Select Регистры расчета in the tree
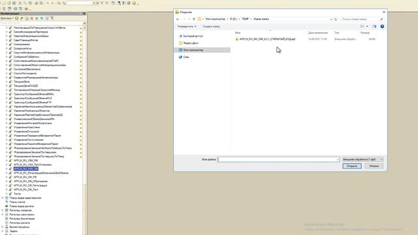The image size is (418, 235). tap(20, 223)
